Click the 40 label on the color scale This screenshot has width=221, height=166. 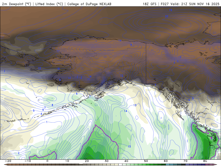click(126, 161)
